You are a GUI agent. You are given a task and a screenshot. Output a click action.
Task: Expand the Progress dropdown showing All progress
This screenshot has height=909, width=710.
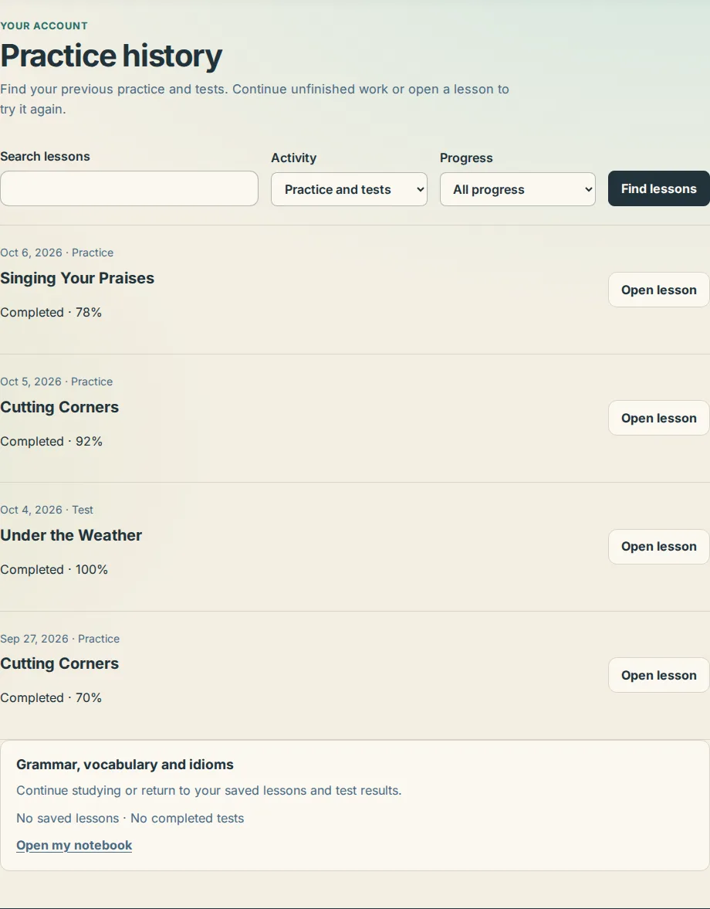pyautogui.click(x=518, y=189)
